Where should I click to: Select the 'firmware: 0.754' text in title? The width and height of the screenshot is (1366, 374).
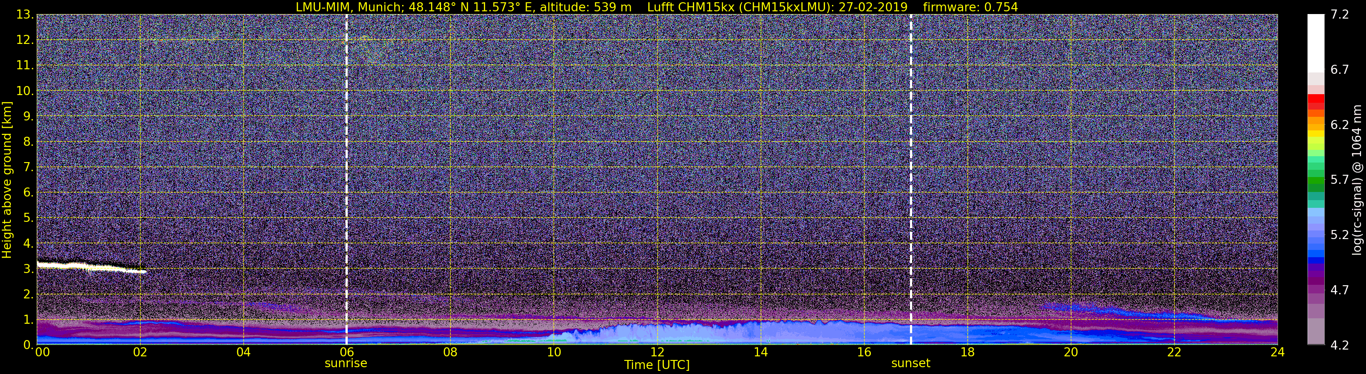tap(970, 7)
